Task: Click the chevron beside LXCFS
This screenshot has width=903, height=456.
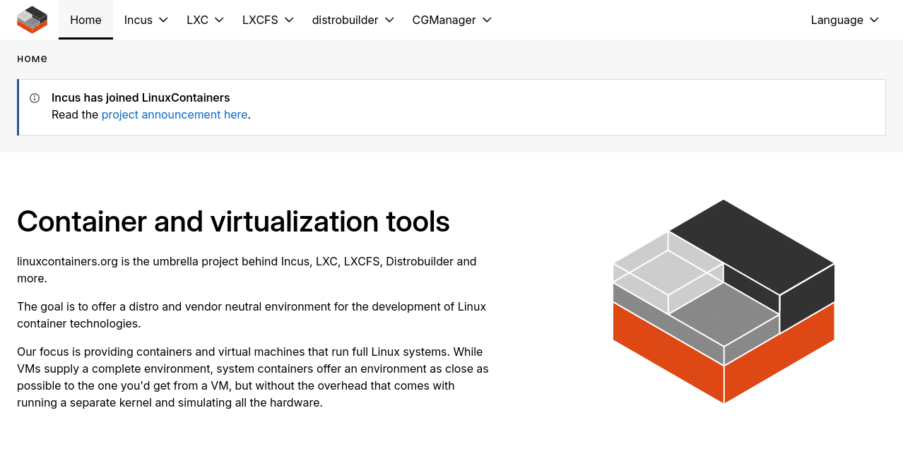Action: (x=289, y=20)
